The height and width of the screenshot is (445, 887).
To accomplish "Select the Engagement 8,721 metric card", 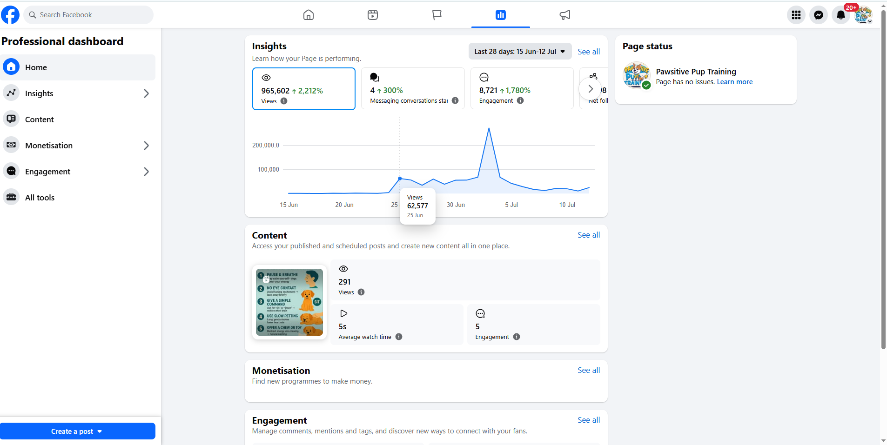I will [522, 88].
